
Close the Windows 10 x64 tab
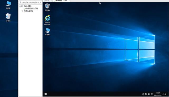click(69, 1)
